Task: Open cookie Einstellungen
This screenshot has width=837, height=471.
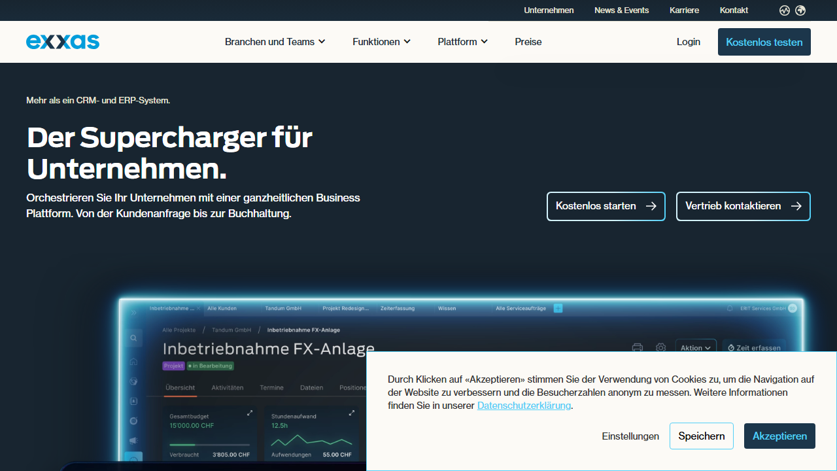Action: [630, 436]
